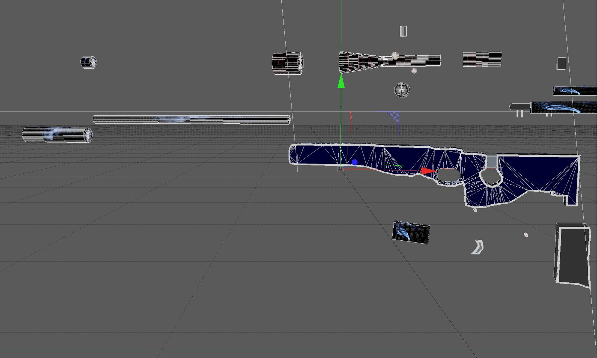Select the grey square on the stock
This screenshot has width=597, height=358.
(492, 162)
